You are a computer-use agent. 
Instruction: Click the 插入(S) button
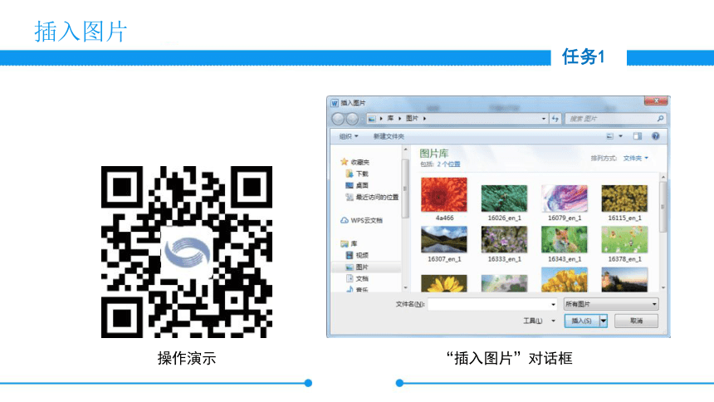click(x=581, y=321)
